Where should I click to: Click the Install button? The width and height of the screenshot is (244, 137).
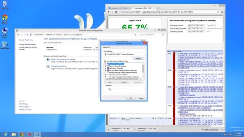tap(110, 83)
